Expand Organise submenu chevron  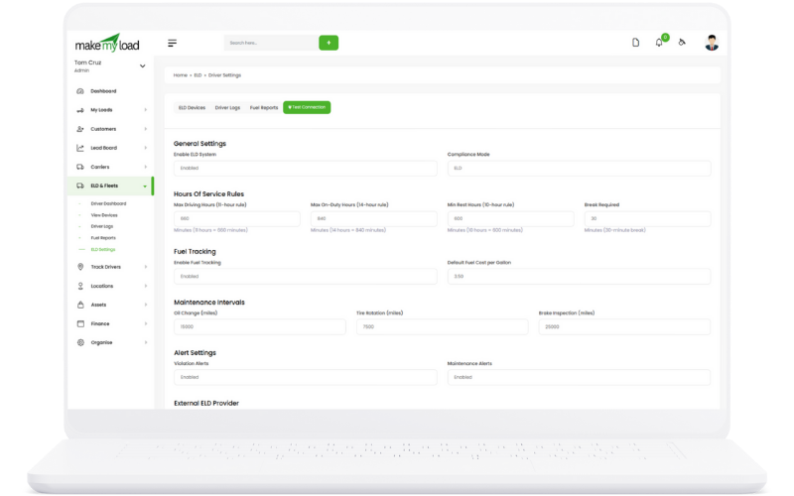[x=145, y=342]
